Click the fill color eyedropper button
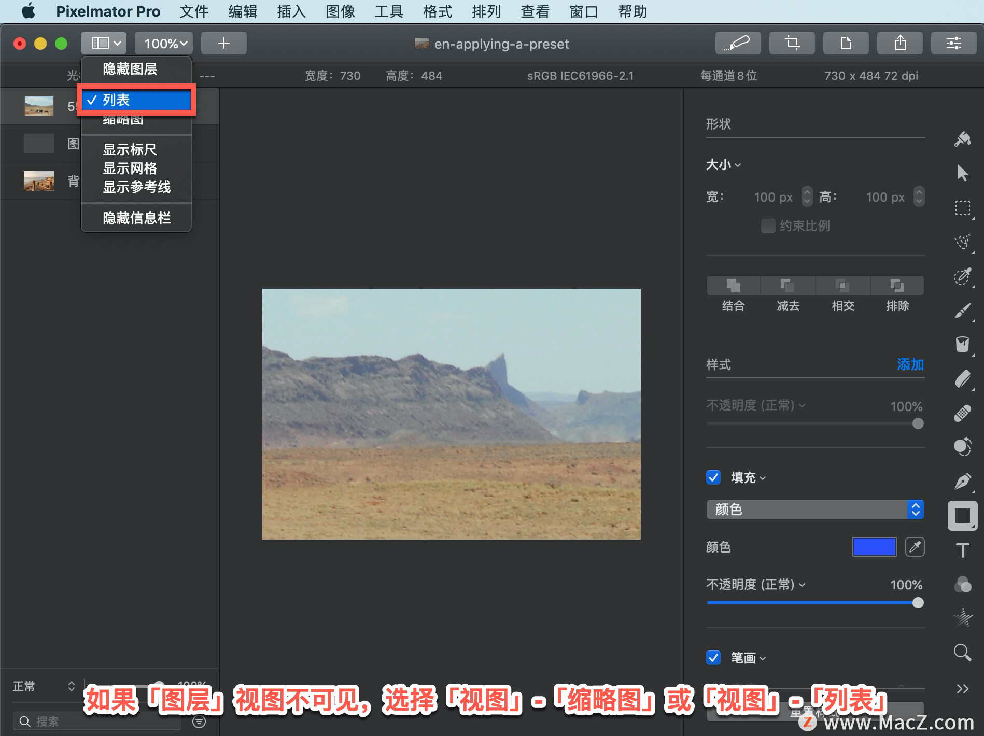This screenshot has width=984, height=736. (915, 547)
